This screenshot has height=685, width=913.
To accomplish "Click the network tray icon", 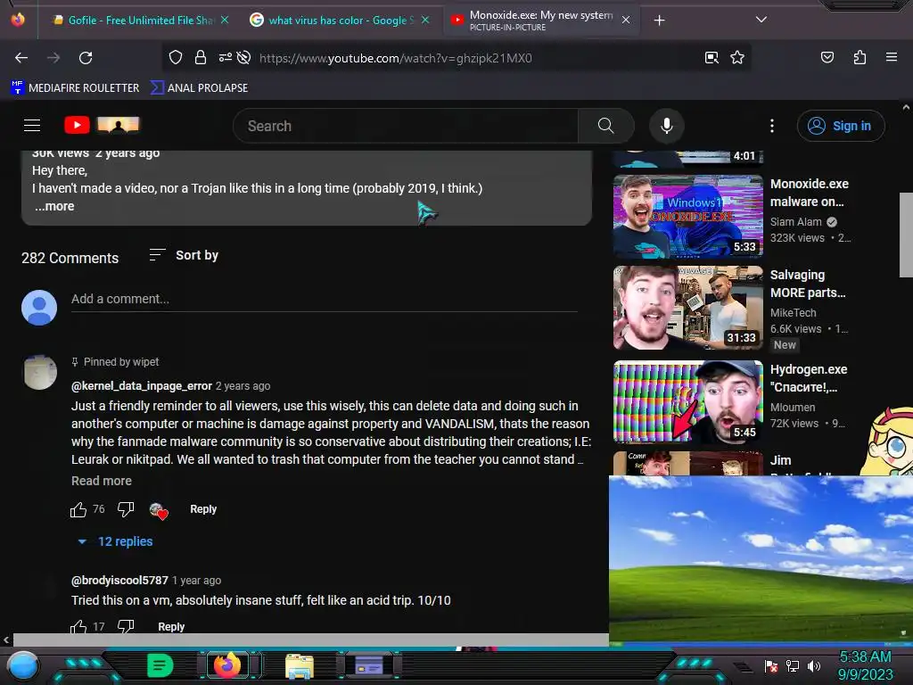I will [x=793, y=666].
